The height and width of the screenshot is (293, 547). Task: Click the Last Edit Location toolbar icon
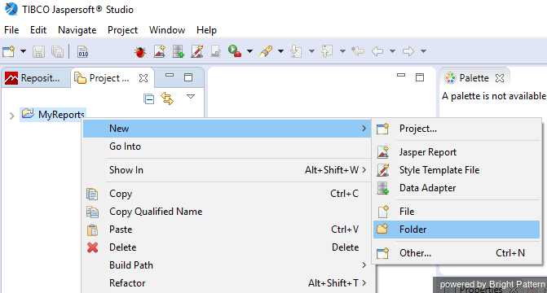tap(358, 51)
